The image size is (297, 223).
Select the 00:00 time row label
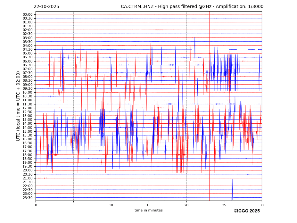coord(28,14)
